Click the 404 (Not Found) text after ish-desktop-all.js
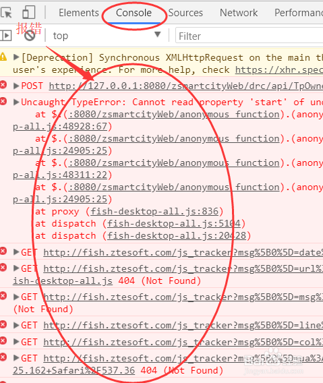 160,281
